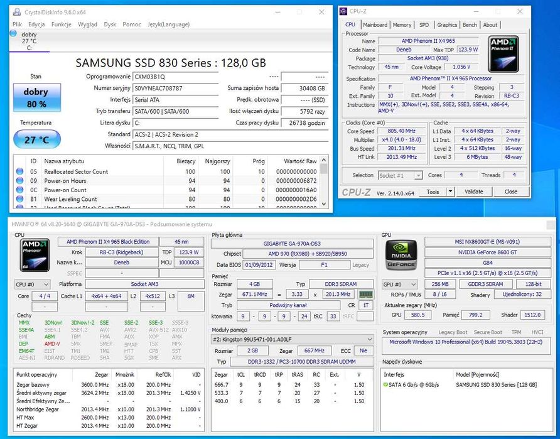Click the CrystalDiskInfo title bar app icon

(16, 12)
